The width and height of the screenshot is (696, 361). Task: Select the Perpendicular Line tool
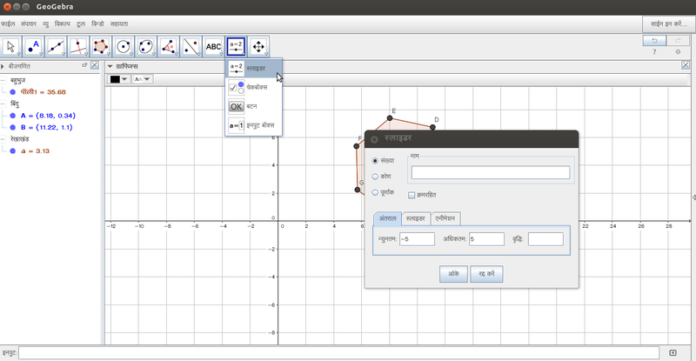click(78, 47)
